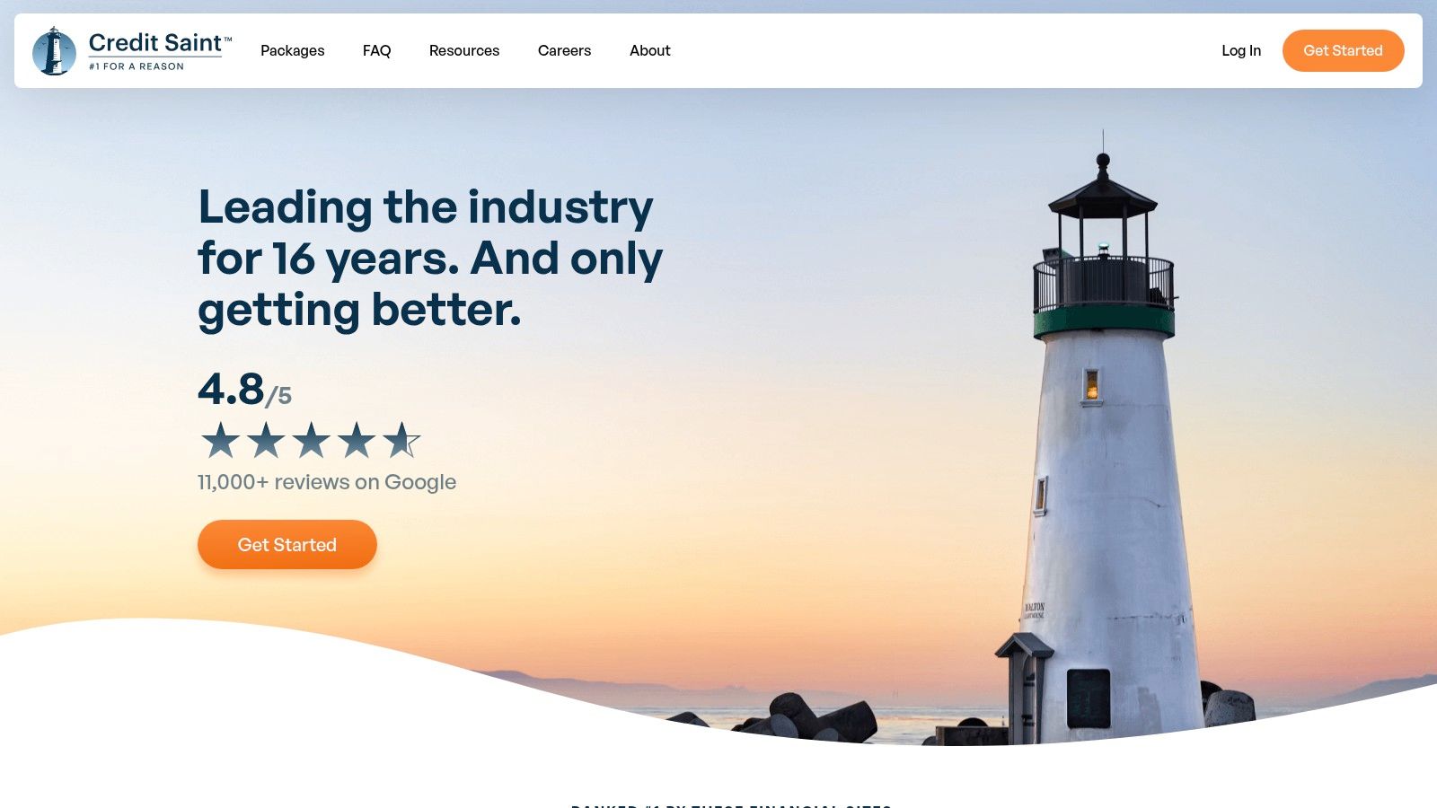Click the Credit Saint lighthouse logo icon
The image size is (1437, 808).
54,51
